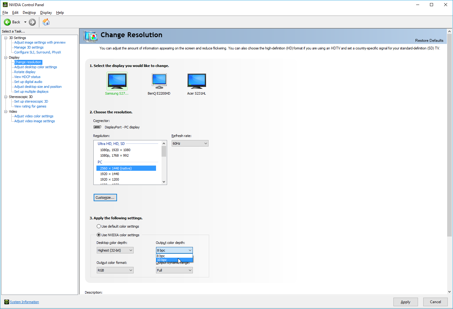Open Desktop color depth dropdown
Image resolution: width=453 pixels, height=309 pixels.
[115, 250]
